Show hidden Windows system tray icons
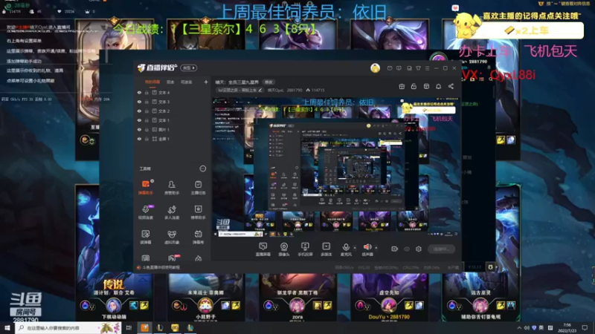 coord(519,327)
